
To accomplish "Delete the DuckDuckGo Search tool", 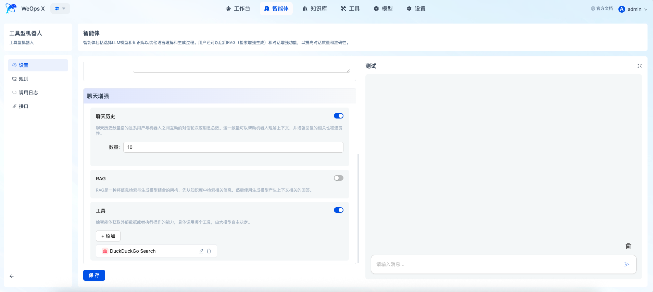I will coord(209,251).
